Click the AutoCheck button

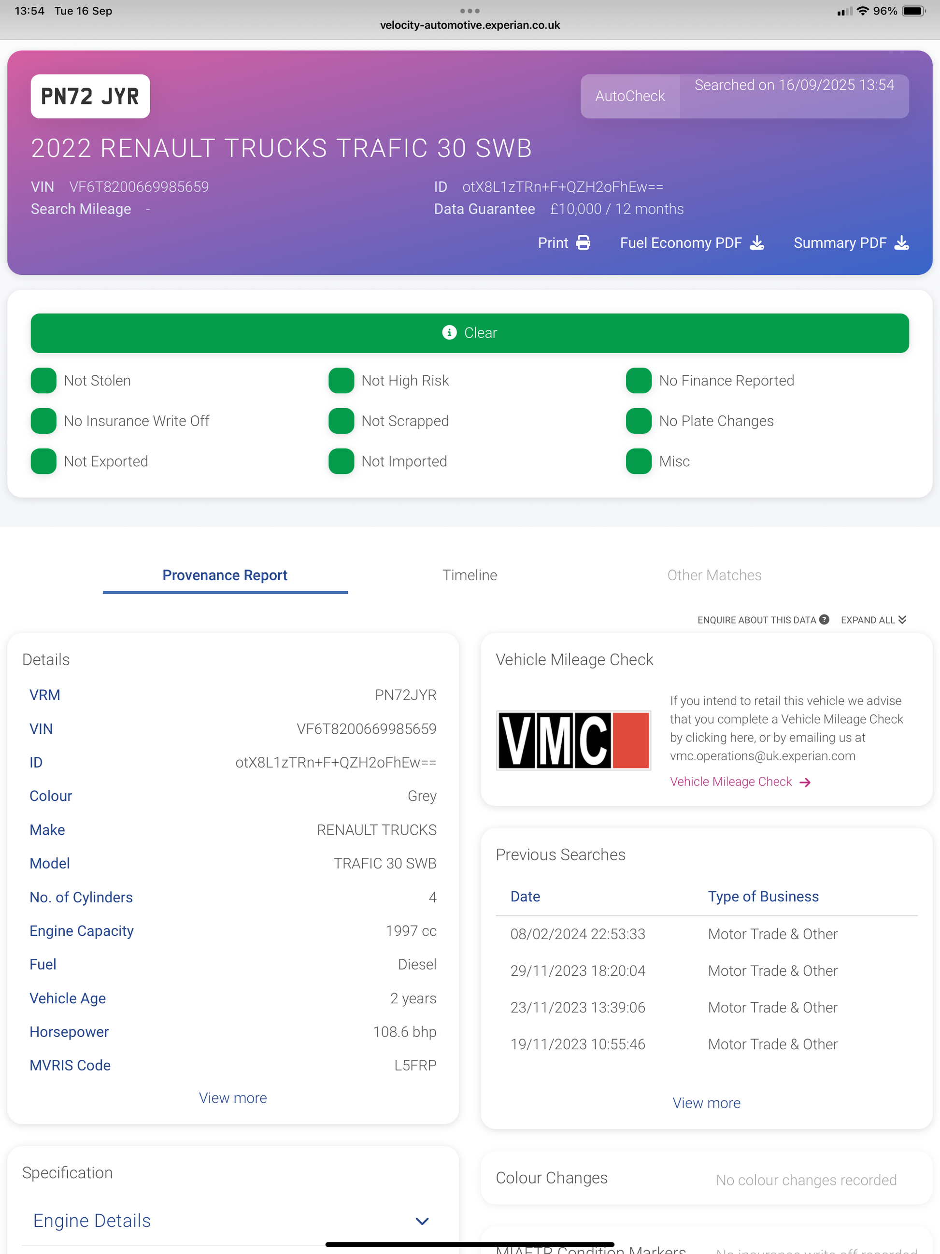point(629,96)
